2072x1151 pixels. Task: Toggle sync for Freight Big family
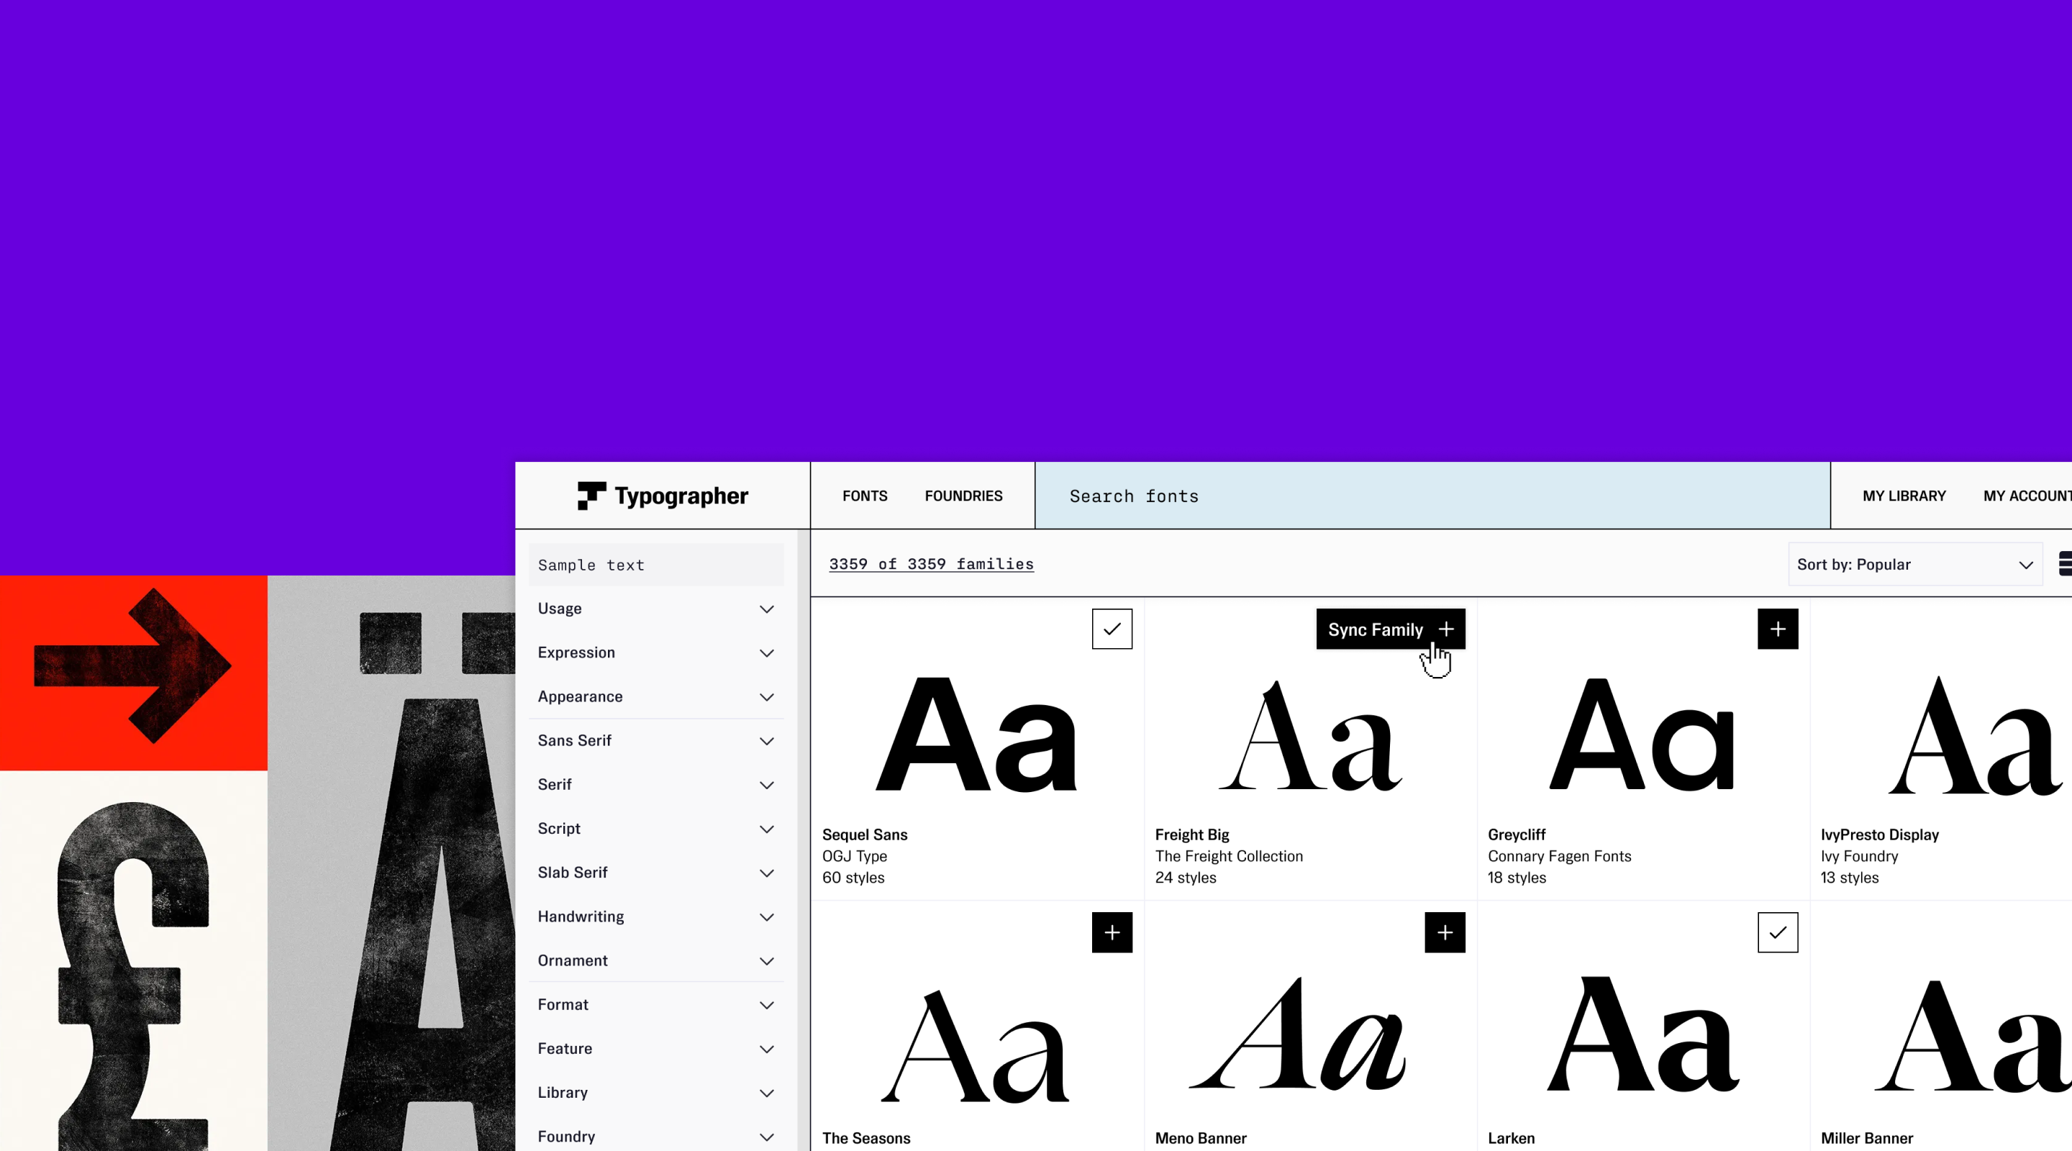tap(1391, 629)
